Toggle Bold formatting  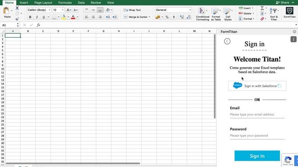(30, 17)
